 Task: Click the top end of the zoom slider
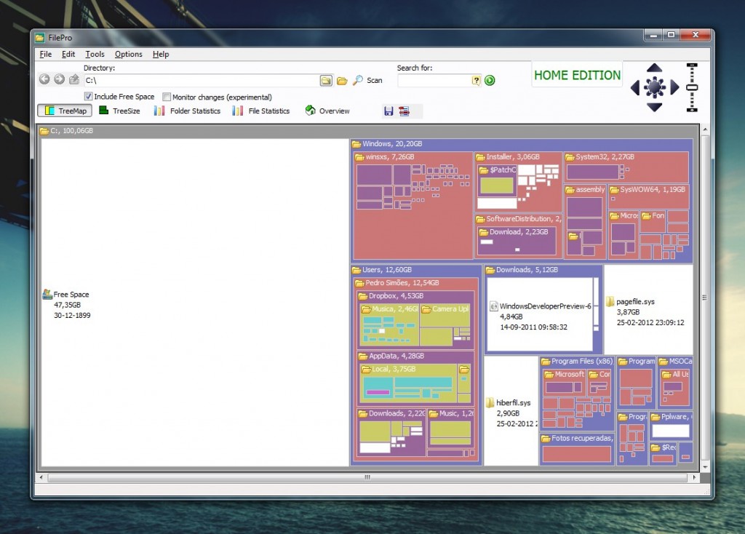[692, 65]
